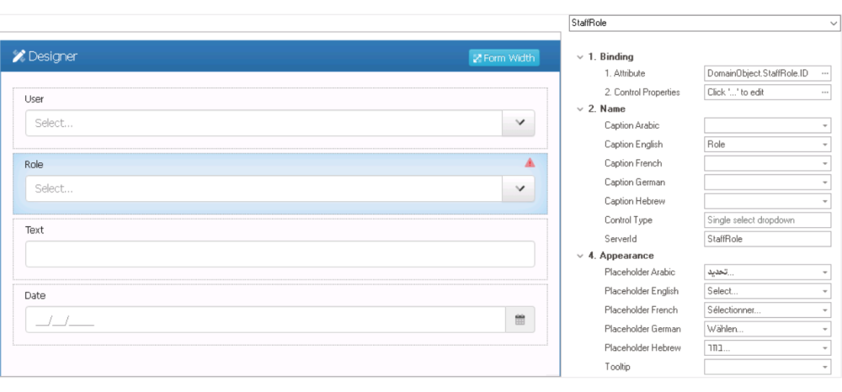Open Placeholder German dropdown arrow
The height and width of the screenshot is (392, 842).
point(824,329)
